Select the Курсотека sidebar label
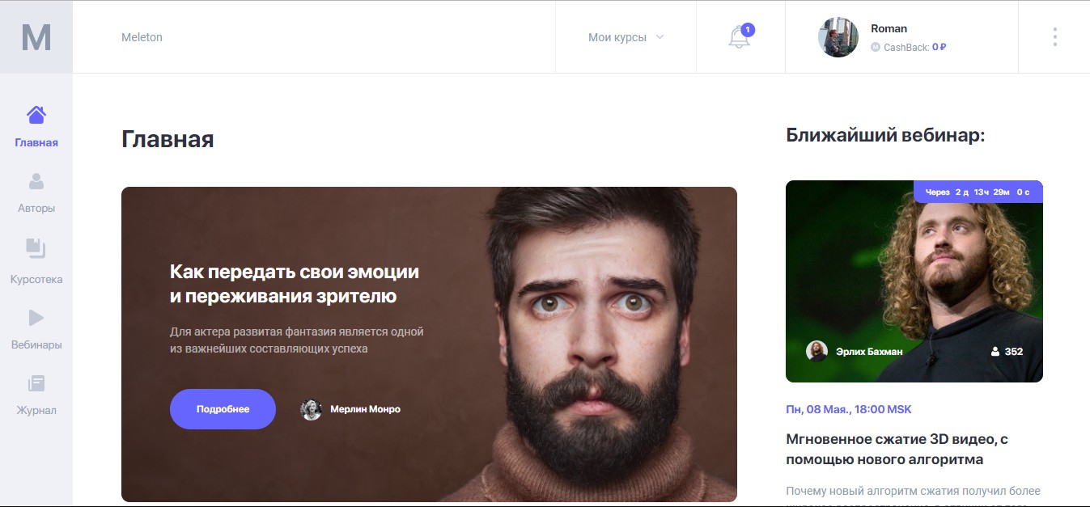 click(x=36, y=280)
